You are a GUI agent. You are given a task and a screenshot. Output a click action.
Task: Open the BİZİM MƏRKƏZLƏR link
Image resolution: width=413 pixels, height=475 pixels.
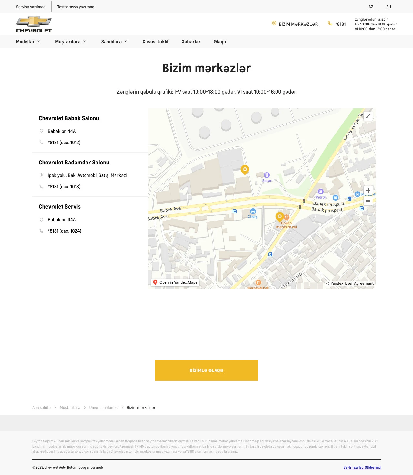pyautogui.click(x=298, y=24)
